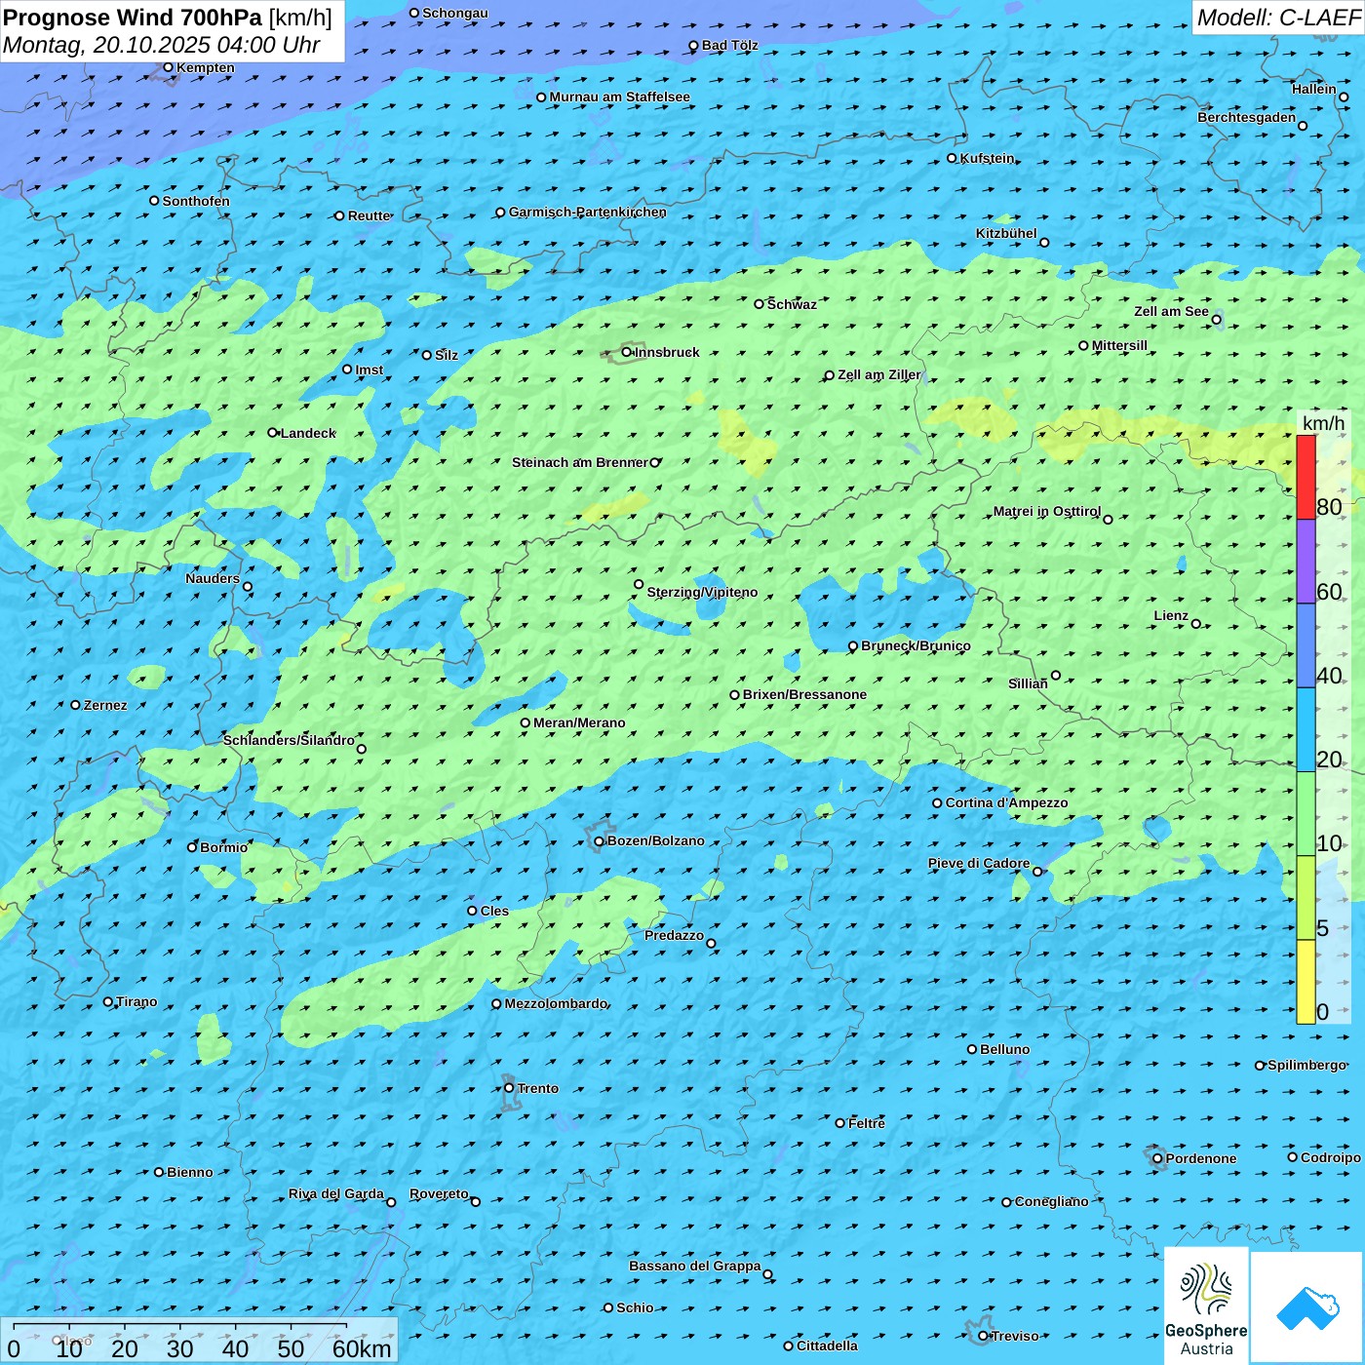This screenshot has width=1365, height=1365.
Task: Select the green 10–20 km/h legend swatch
Action: (x=1306, y=813)
